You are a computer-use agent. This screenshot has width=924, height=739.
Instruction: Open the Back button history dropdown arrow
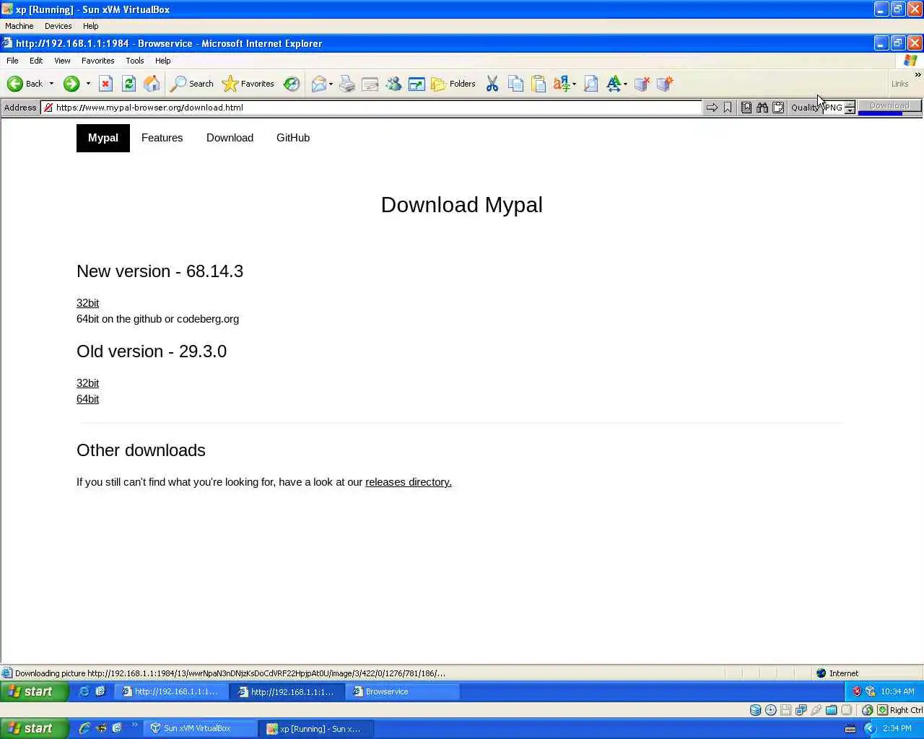(51, 84)
